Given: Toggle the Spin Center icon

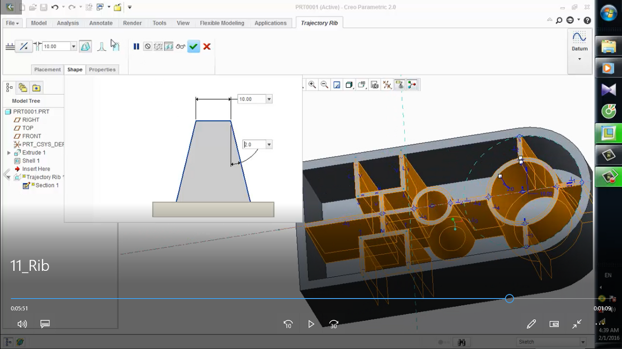Looking at the screenshot, I should pos(412,85).
